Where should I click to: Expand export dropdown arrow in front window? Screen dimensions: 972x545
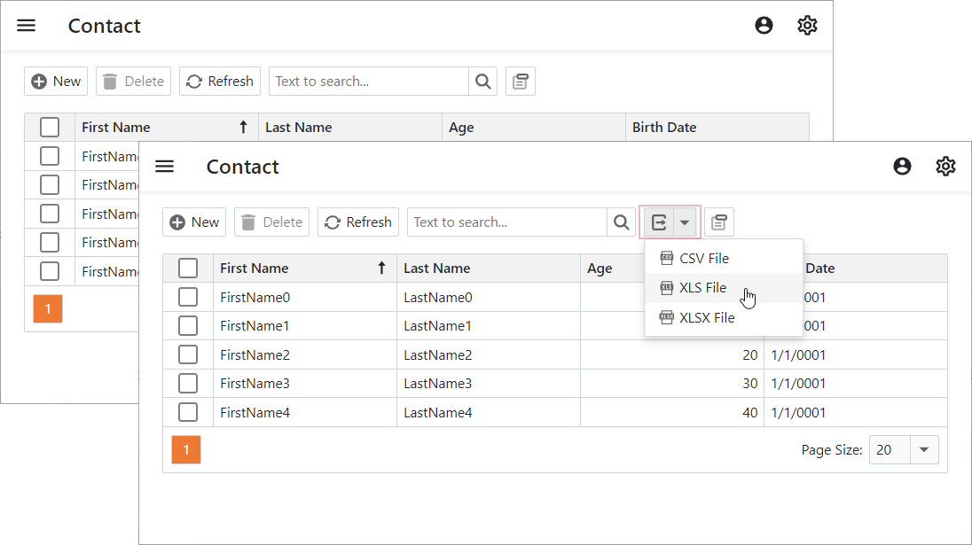pyautogui.click(x=685, y=222)
